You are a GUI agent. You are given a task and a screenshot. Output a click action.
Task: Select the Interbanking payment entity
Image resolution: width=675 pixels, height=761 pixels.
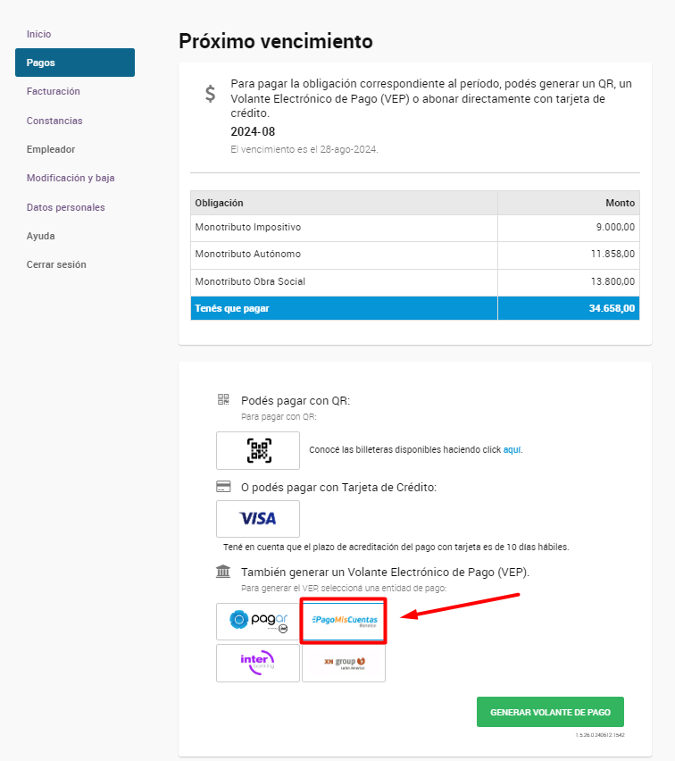point(258,663)
